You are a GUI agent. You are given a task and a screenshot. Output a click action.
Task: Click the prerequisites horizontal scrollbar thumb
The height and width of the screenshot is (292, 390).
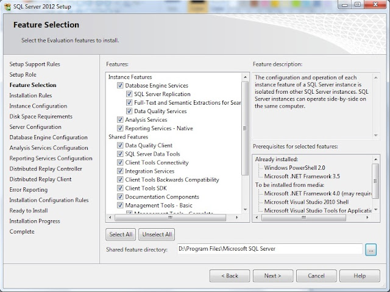303,218
